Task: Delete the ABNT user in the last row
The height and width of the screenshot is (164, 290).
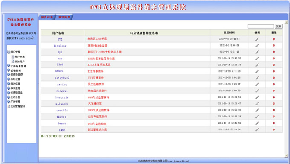Action: 274,129
